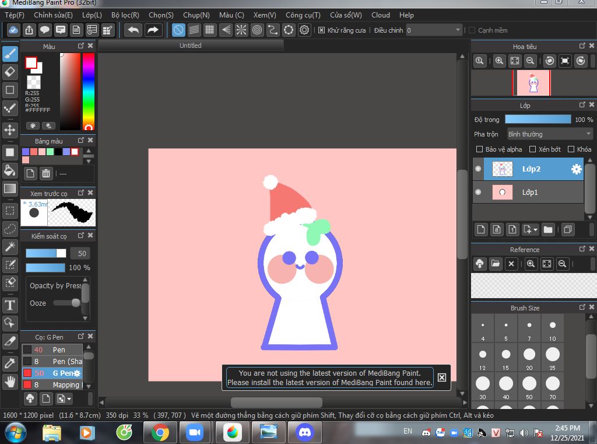
Task: Zoom out in the Navigator panel
Action: (x=530, y=61)
